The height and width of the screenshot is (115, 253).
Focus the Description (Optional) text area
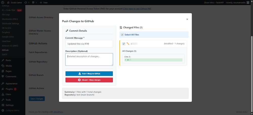click(89, 59)
